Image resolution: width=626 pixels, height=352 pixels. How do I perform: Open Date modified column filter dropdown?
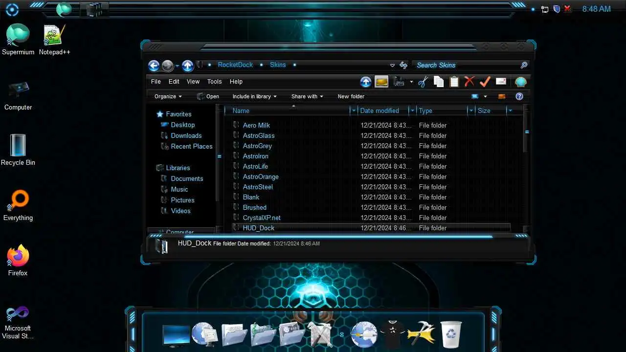pyautogui.click(x=412, y=110)
